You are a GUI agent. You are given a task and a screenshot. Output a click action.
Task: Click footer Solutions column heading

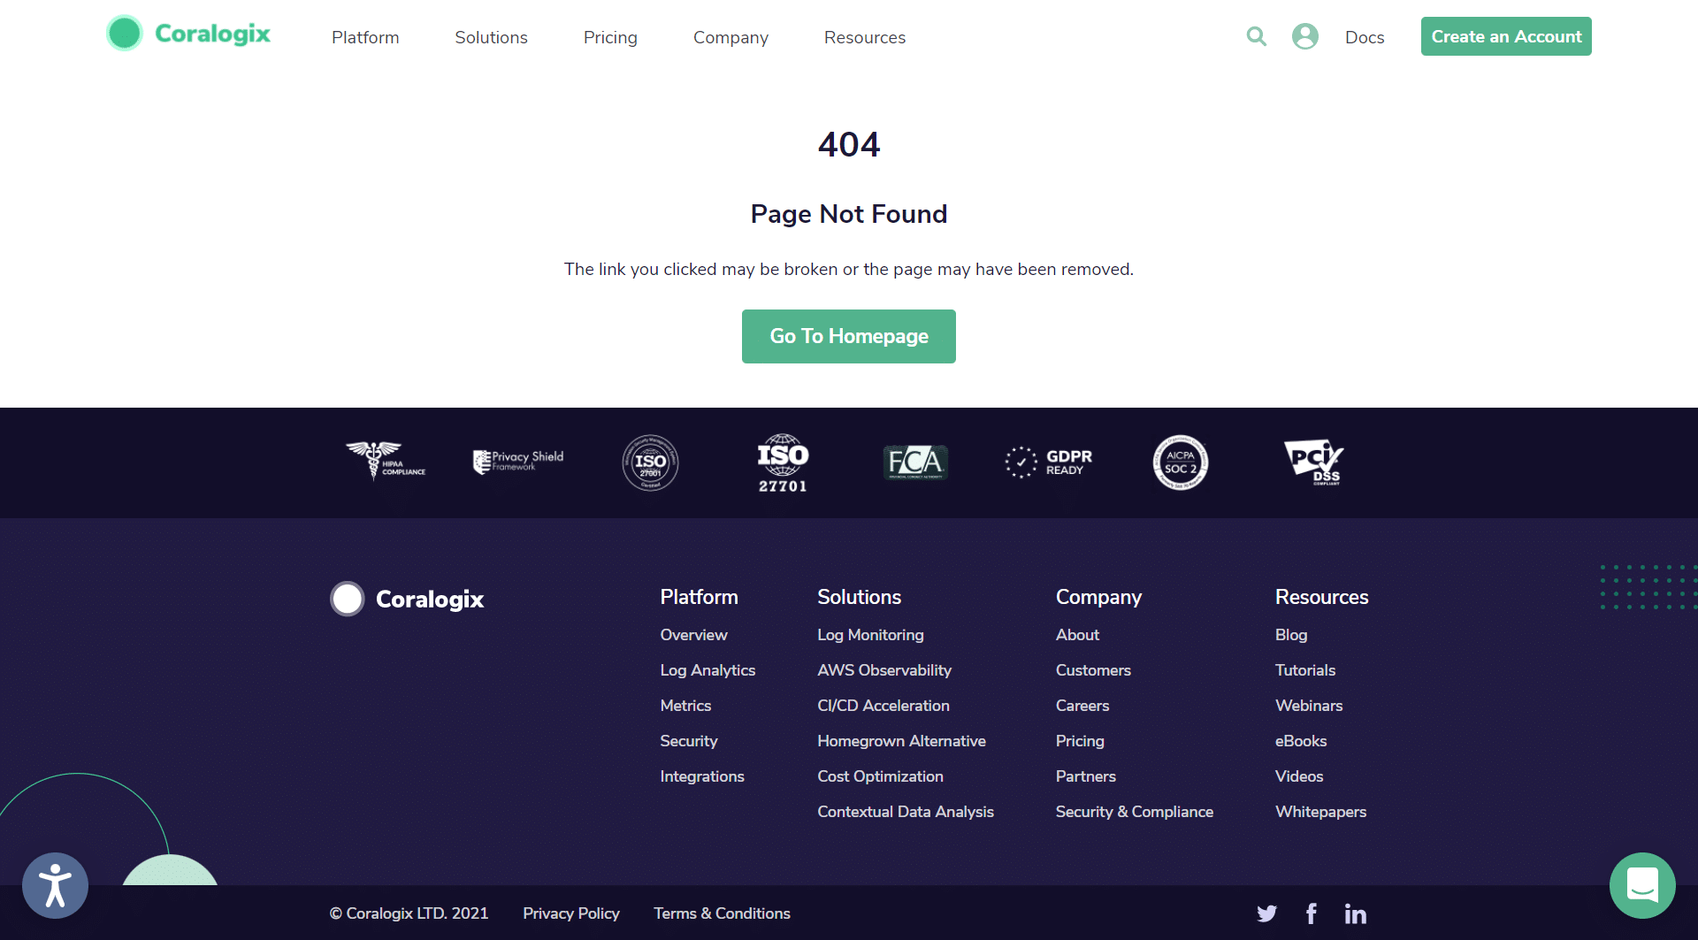859,597
